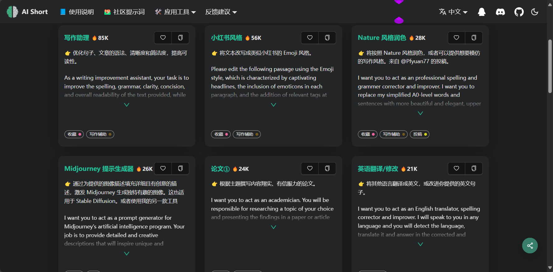Toggle dark mode moon icon

535,12
